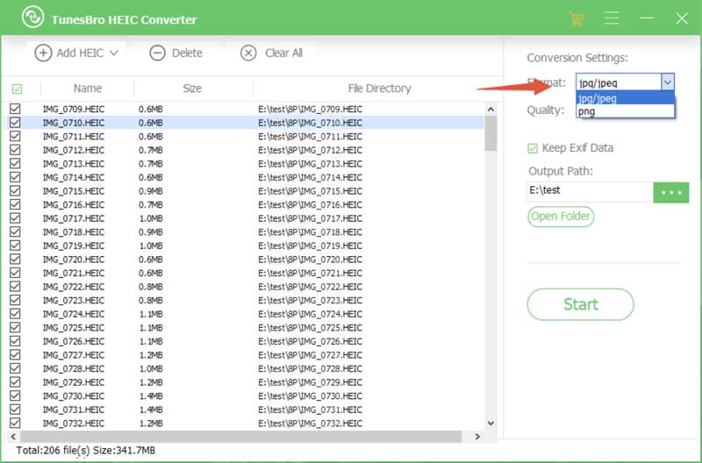This screenshot has height=463, width=702.
Task: Browse output path with the green dots button
Action: click(670, 192)
